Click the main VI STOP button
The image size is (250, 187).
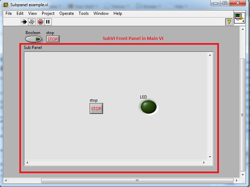[x=52, y=39]
